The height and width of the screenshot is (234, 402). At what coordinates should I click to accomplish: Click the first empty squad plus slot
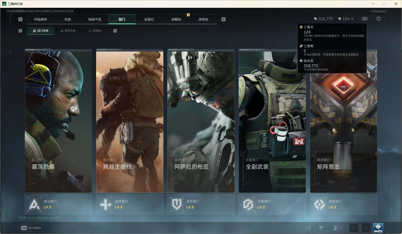coord(354,228)
